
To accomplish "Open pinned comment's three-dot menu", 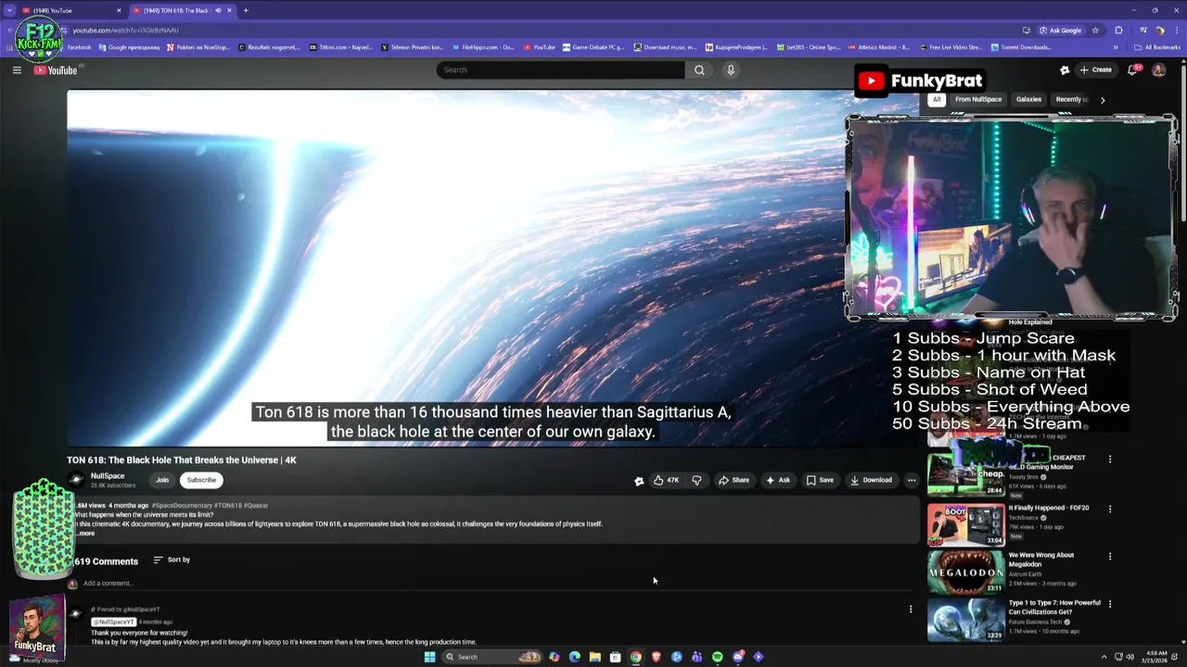I will 911,610.
